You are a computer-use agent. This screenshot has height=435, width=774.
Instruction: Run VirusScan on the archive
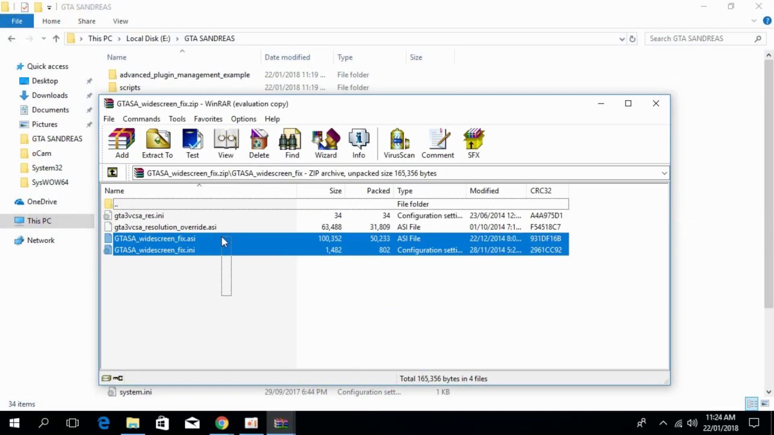(x=399, y=144)
